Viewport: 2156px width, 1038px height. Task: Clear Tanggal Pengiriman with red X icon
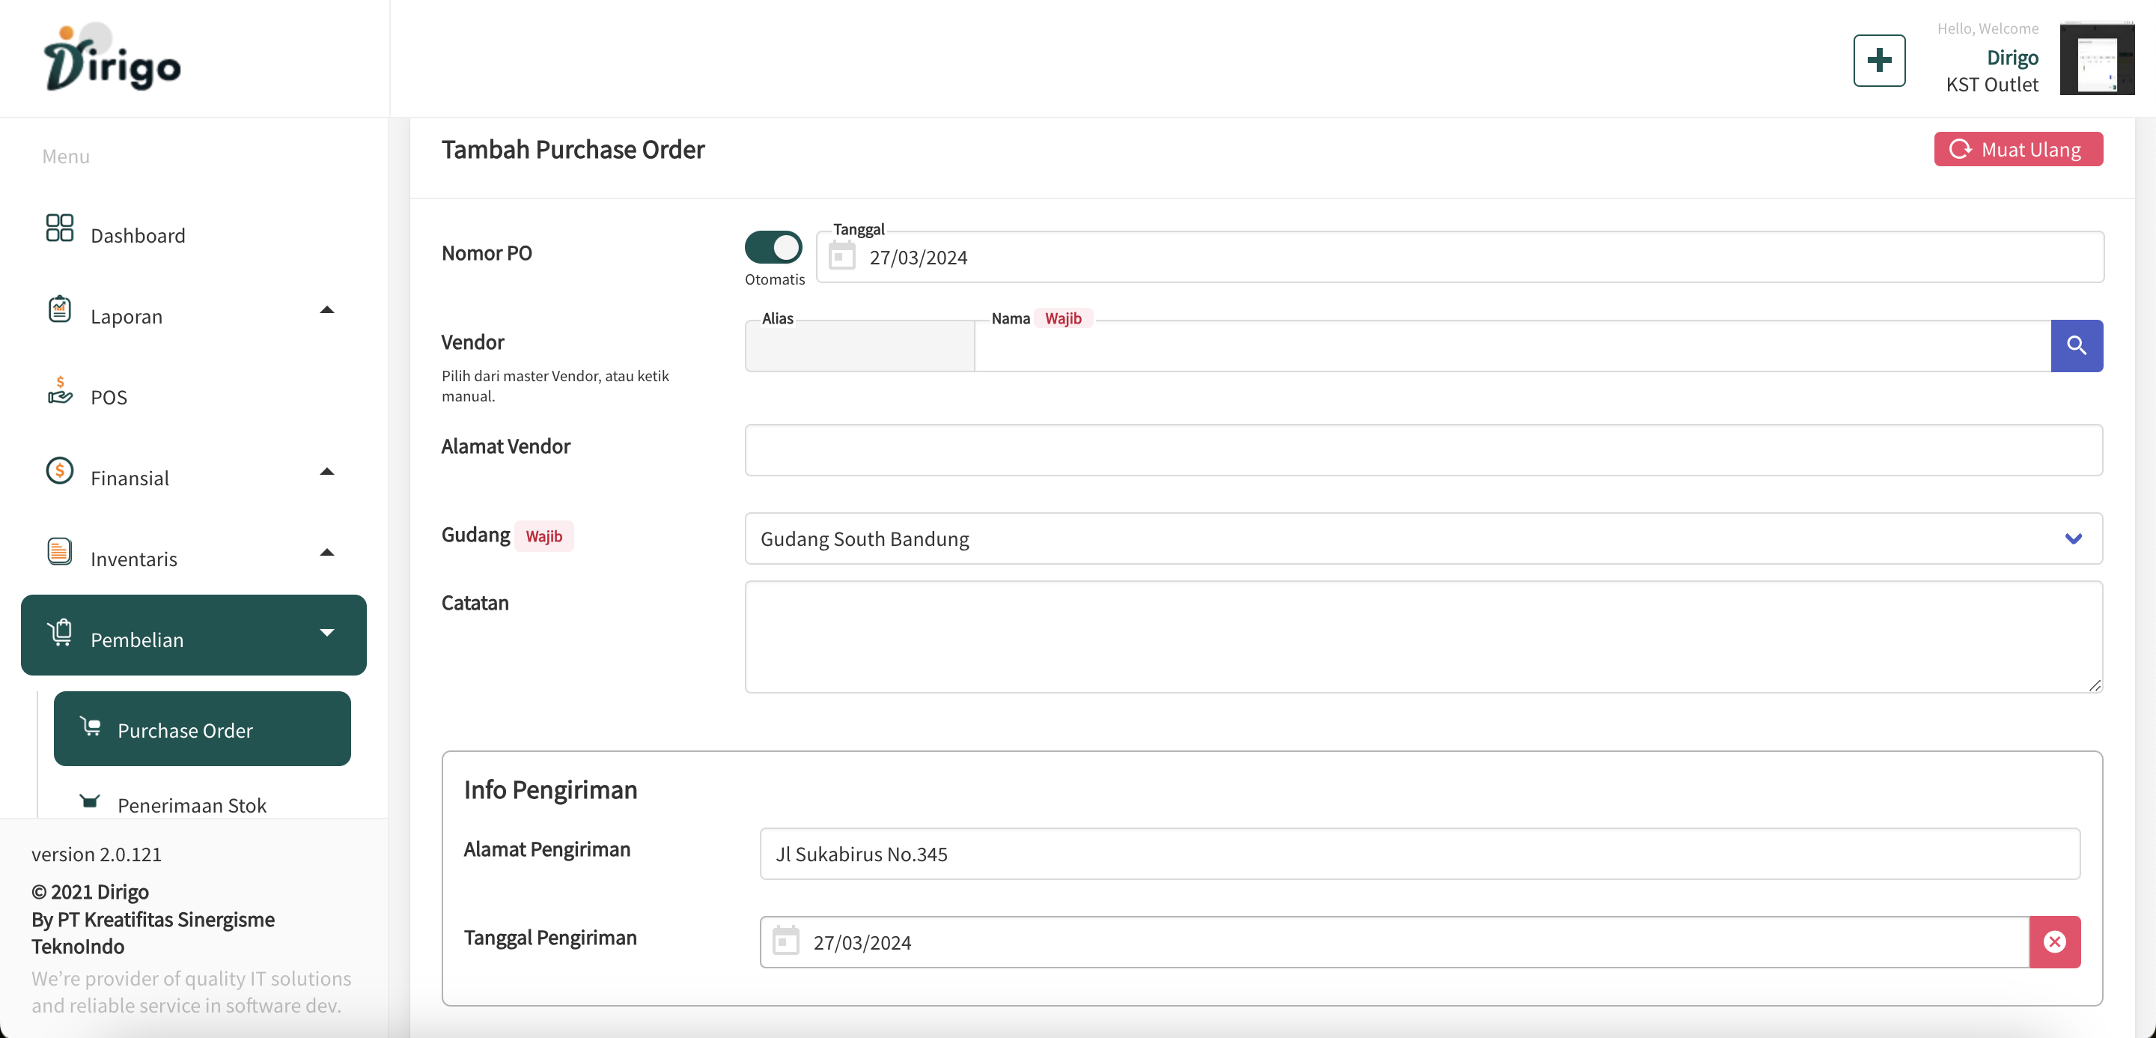[x=2054, y=941]
